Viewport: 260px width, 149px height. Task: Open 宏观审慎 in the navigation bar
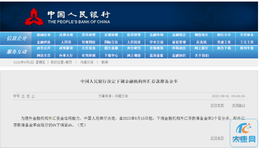[x=111, y=35]
